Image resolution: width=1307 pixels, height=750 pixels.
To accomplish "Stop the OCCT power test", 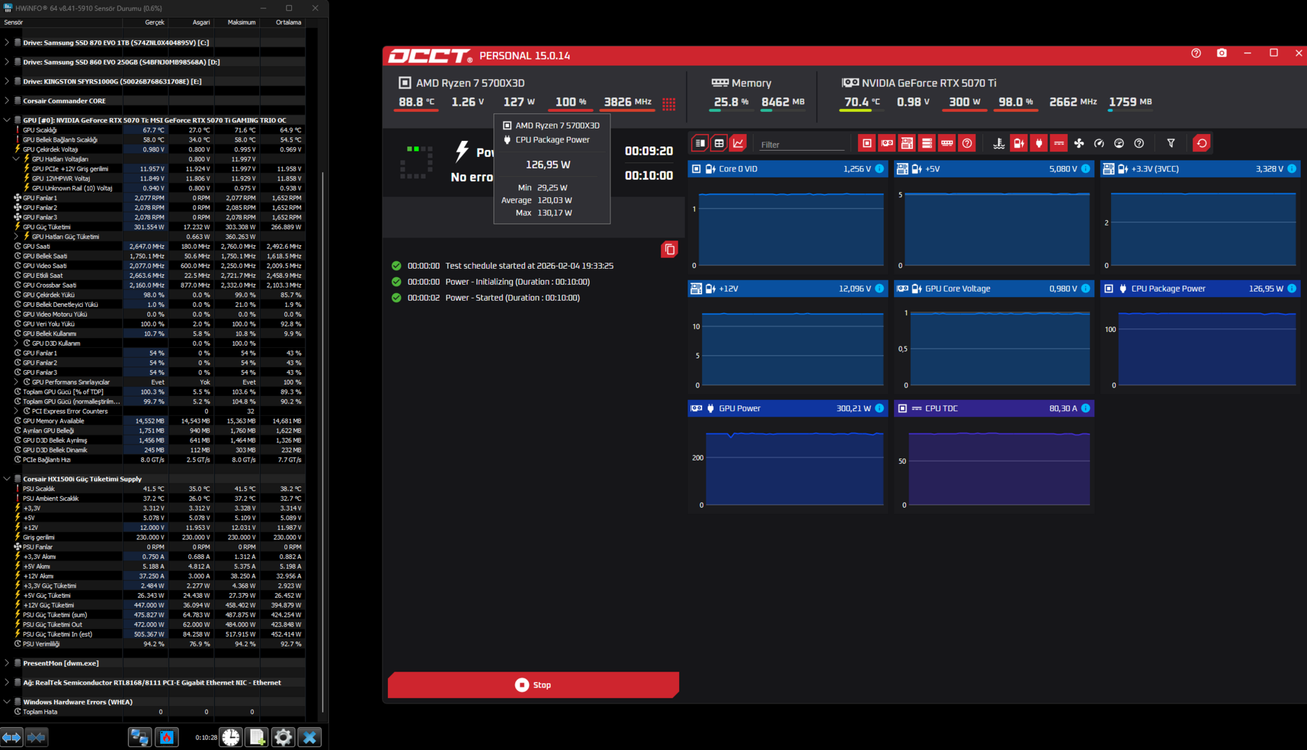I will pos(533,685).
